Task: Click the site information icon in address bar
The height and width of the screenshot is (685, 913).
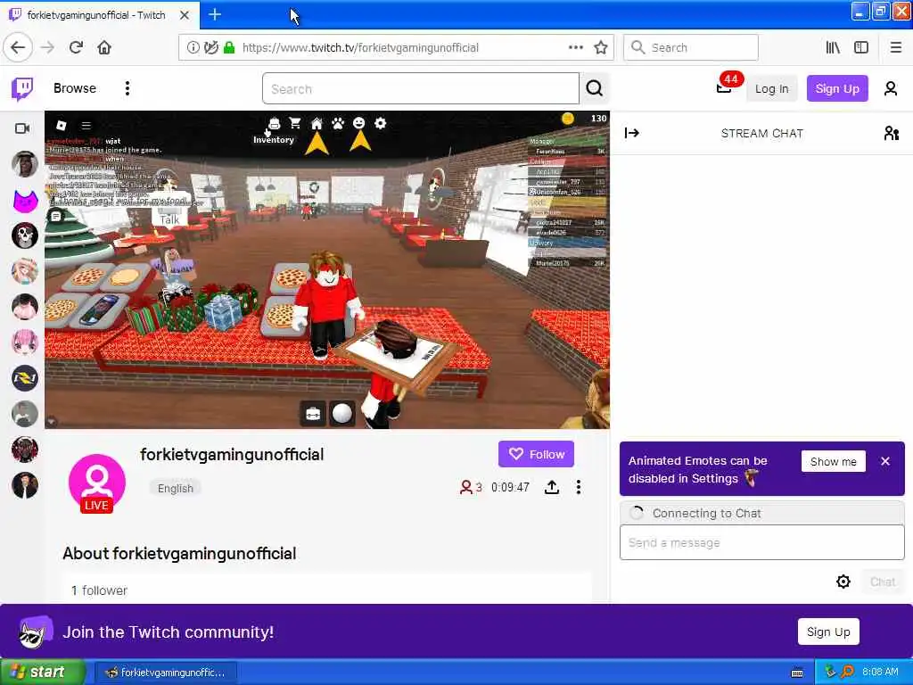Action: 193,48
